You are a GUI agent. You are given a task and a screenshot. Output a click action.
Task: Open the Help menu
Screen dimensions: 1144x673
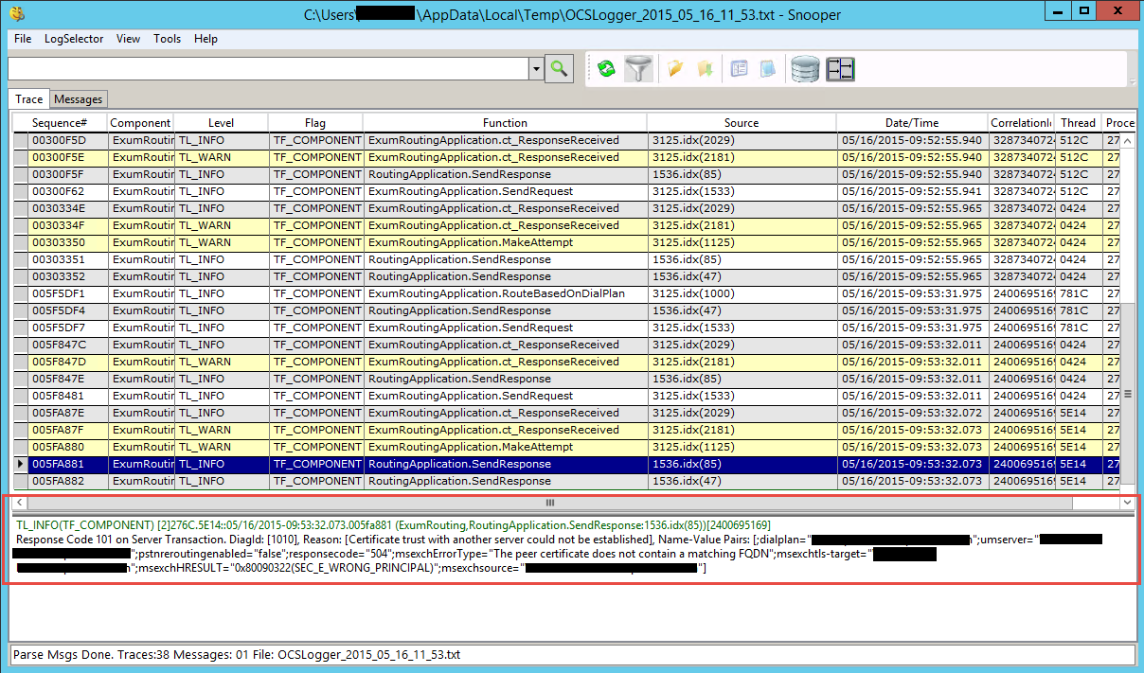[206, 39]
